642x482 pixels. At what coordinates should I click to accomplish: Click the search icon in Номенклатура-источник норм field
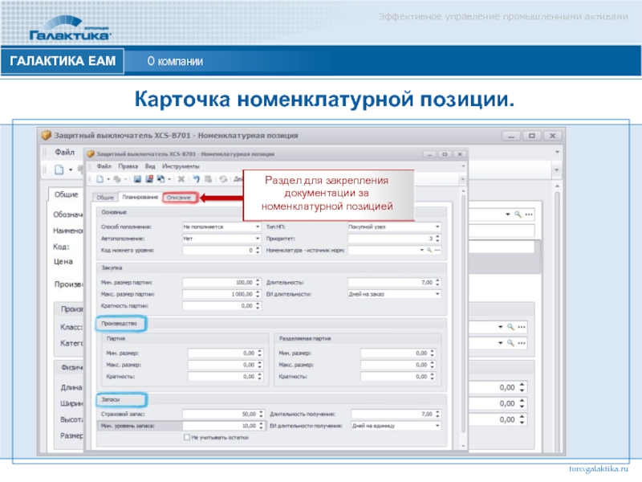click(x=429, y=250)
